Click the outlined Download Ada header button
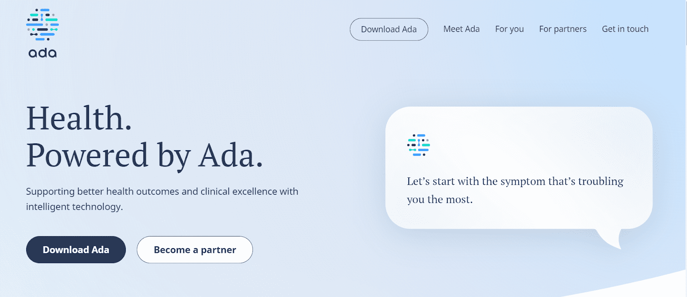The width and height of the screenshot is (687, 297). (389, 29)
